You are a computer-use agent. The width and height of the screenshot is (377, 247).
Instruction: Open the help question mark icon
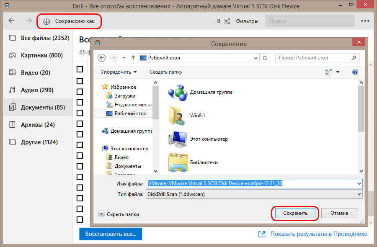(355, 72)
